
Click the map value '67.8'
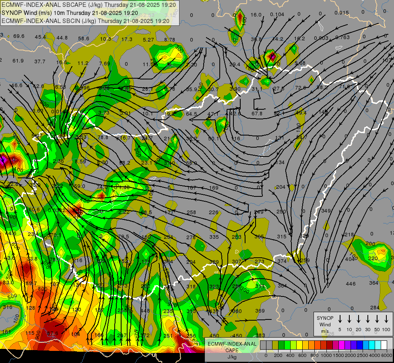(257, 114)
